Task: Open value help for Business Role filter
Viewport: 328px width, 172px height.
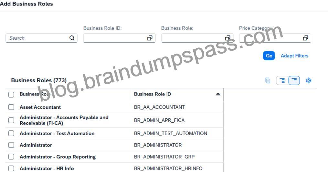Action: coord(227,38)
